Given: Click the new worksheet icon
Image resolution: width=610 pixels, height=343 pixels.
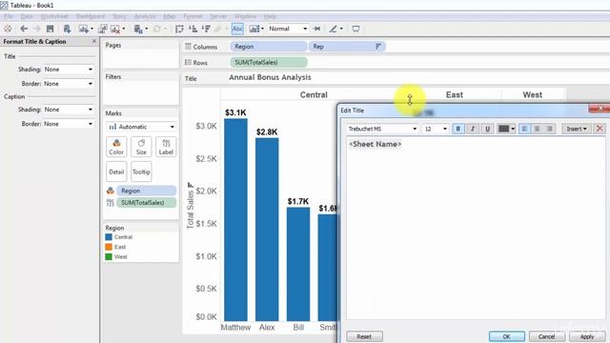Looking at the screenshot, I should point(84,29).
